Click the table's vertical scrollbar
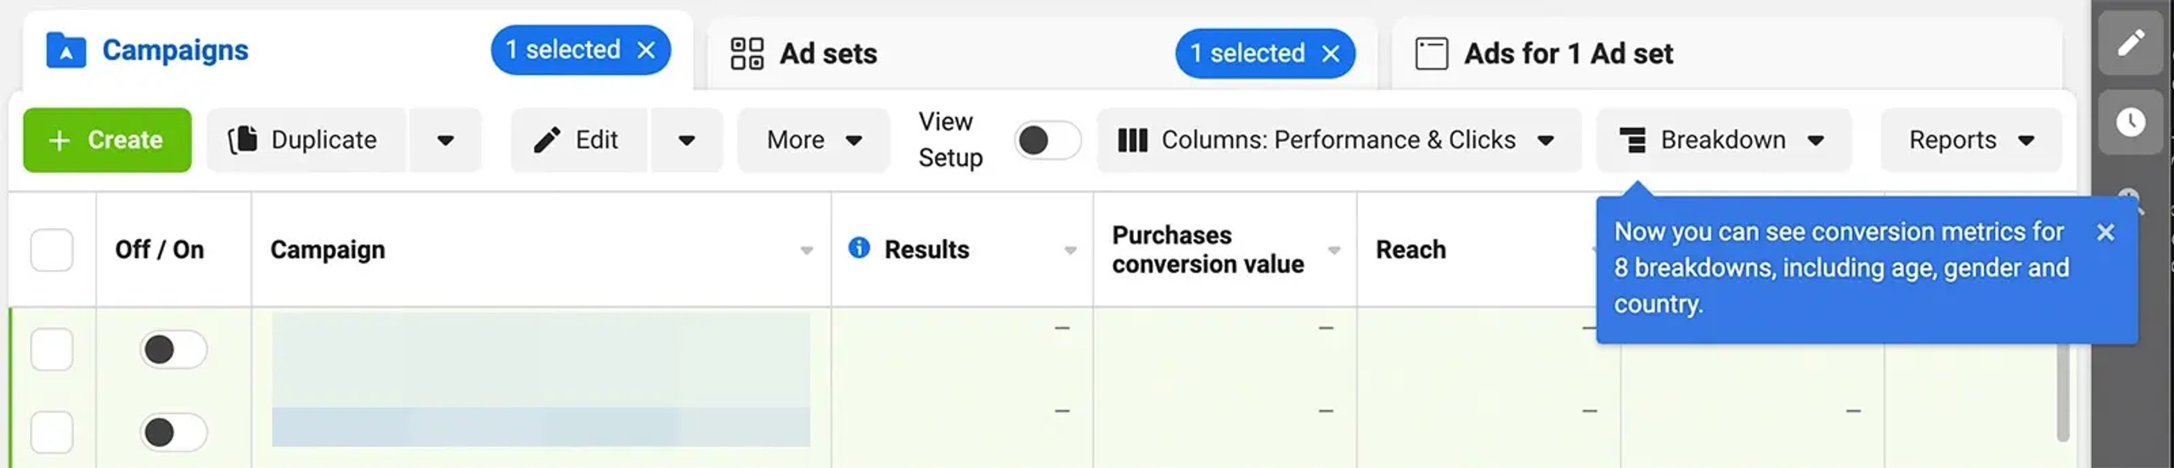This screenshot has width=2174, height=468. (x=2062, y=390)
